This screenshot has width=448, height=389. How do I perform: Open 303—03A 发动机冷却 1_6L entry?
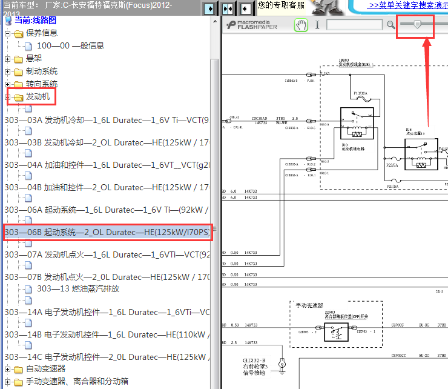107,120
